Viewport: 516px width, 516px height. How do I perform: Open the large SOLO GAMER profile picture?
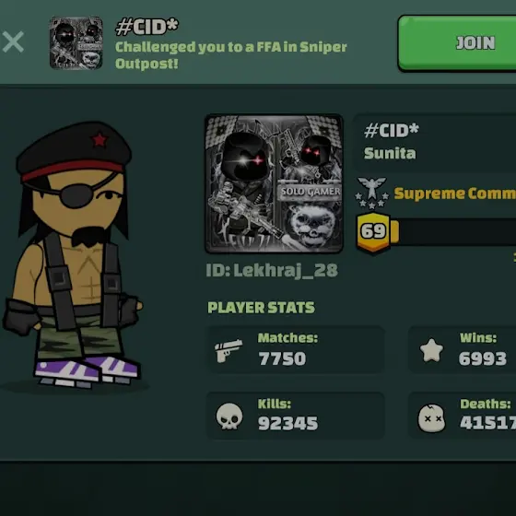(x=274, y=184)
